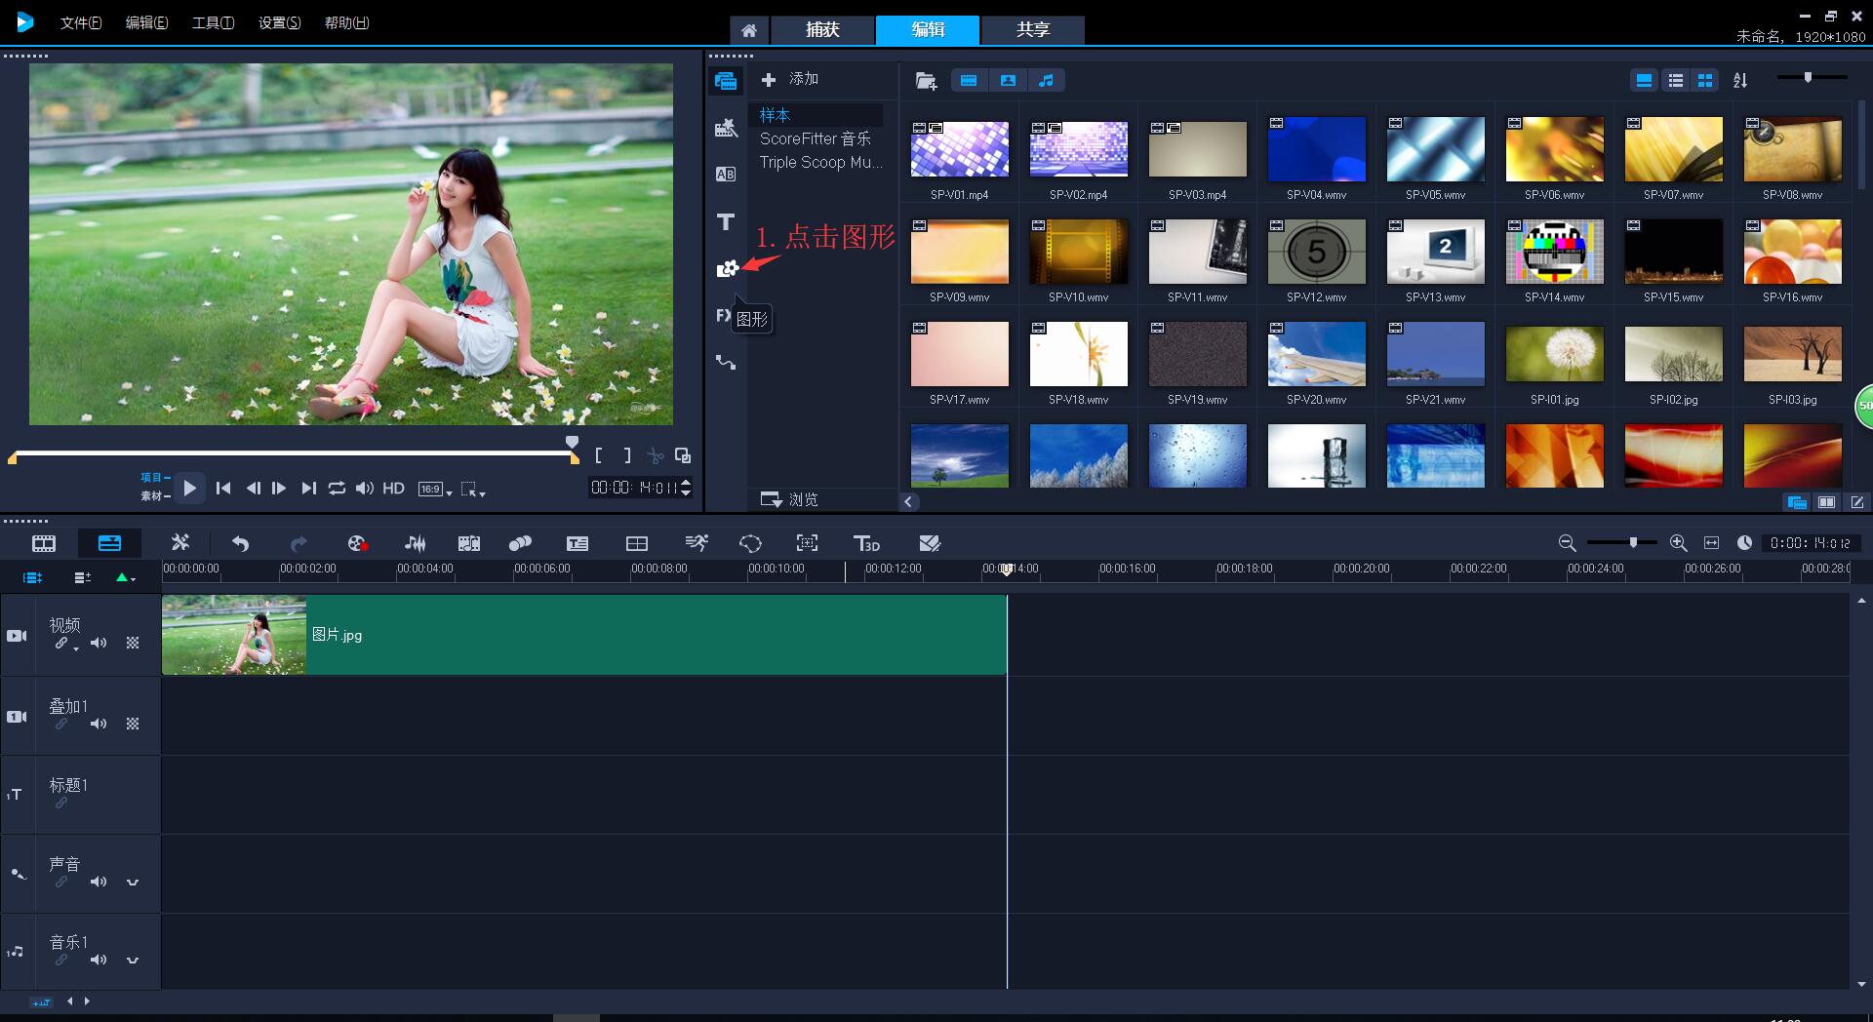Open the 文件(F) menu
This screenshot has width=1873, height=1022.
(81, 22)
